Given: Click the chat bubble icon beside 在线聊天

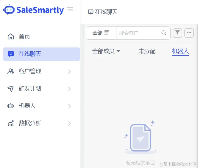Looking at the screenshot, I should (11, 54).
